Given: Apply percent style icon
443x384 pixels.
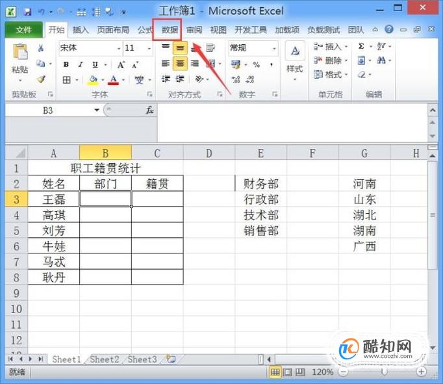Looking at the screenshot, I should click(257, 65).
